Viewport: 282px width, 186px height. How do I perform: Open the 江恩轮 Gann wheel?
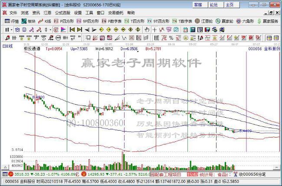pyautogui.click(x=204, y=21)
